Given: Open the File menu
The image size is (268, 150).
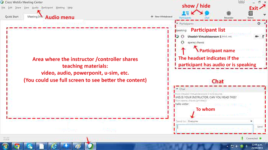Looking at the screenshot, I should 3,8.
